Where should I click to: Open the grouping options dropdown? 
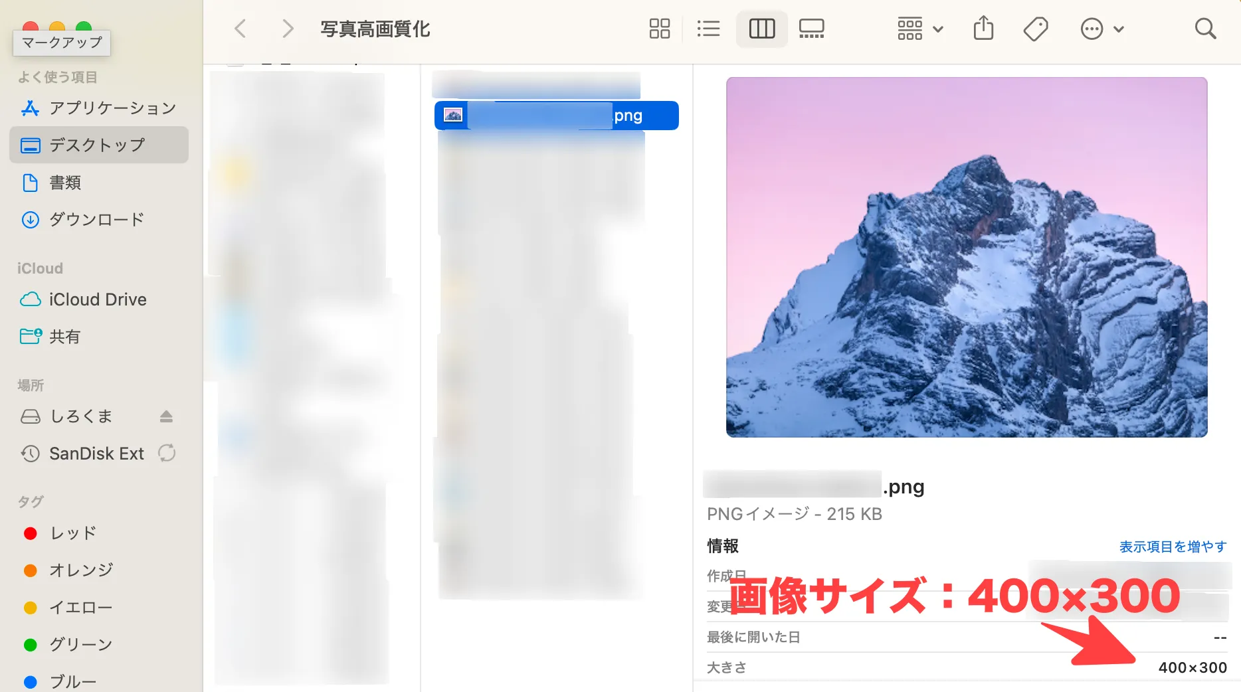coord(919,29)
